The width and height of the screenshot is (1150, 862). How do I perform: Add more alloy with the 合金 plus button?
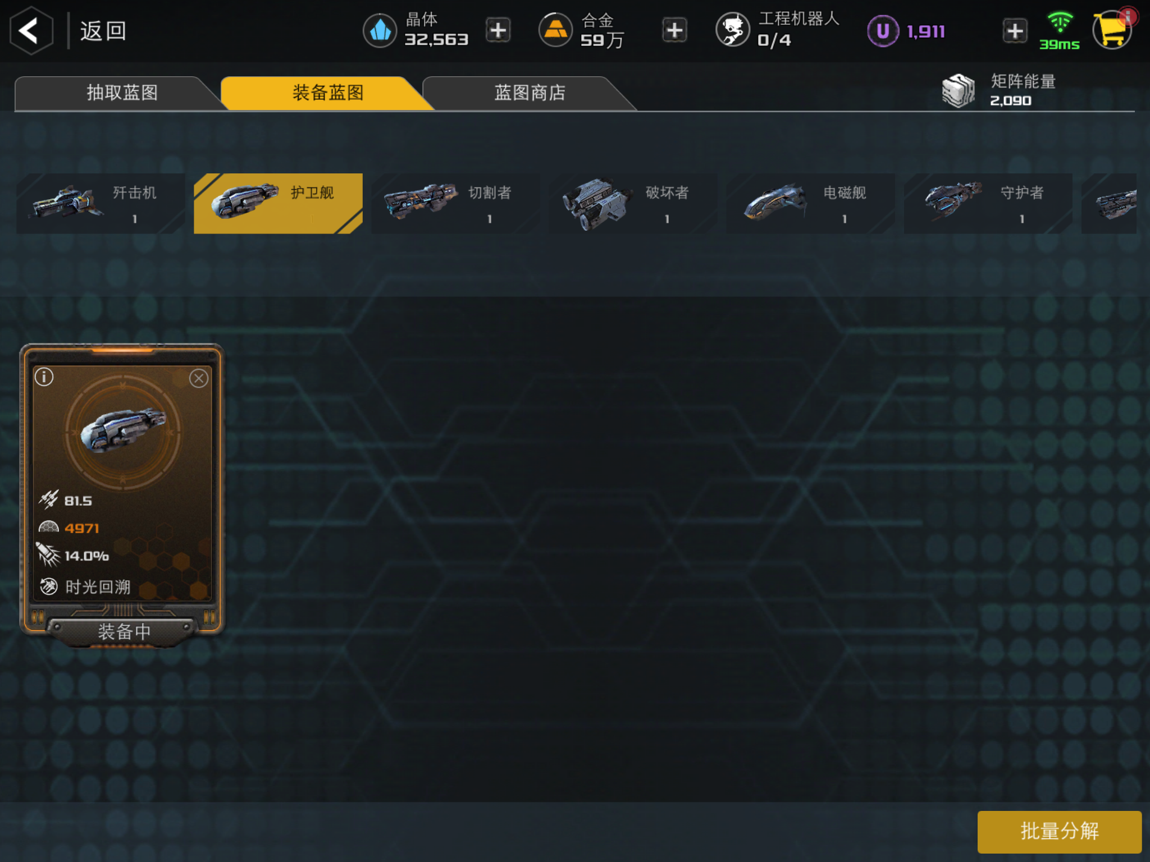(674, 30)
